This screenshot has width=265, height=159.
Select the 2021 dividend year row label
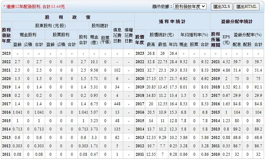(x=6, y=70)
